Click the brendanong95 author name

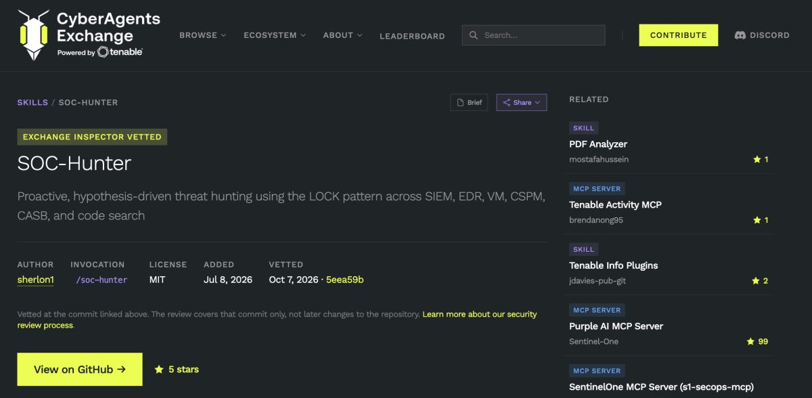point(596,220)
